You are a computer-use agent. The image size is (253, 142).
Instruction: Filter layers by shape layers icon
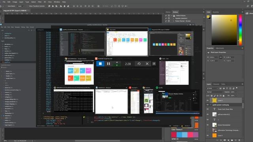(x=230, y=88)
